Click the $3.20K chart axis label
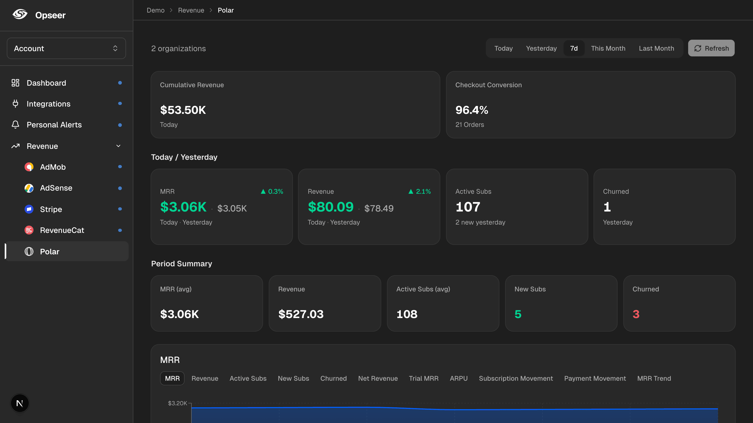This screenshot has height=423, width=753. click(x=178, y=403)
